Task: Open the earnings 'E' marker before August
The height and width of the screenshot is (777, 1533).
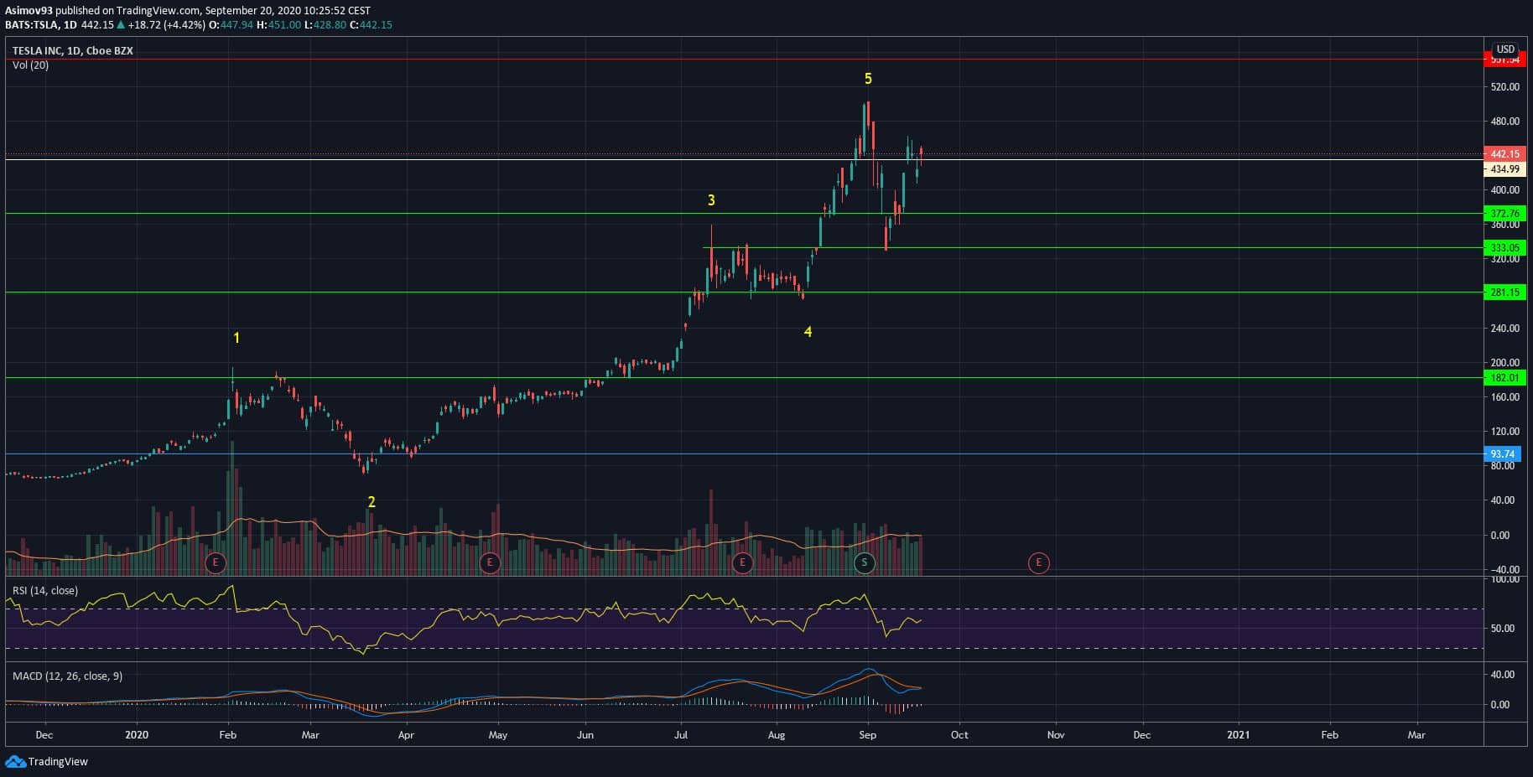Action: (x=741, y=562)
